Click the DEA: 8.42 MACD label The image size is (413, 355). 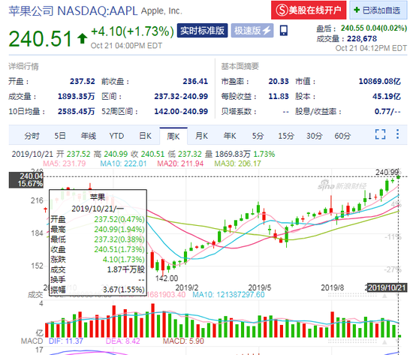tap(122, 341)
